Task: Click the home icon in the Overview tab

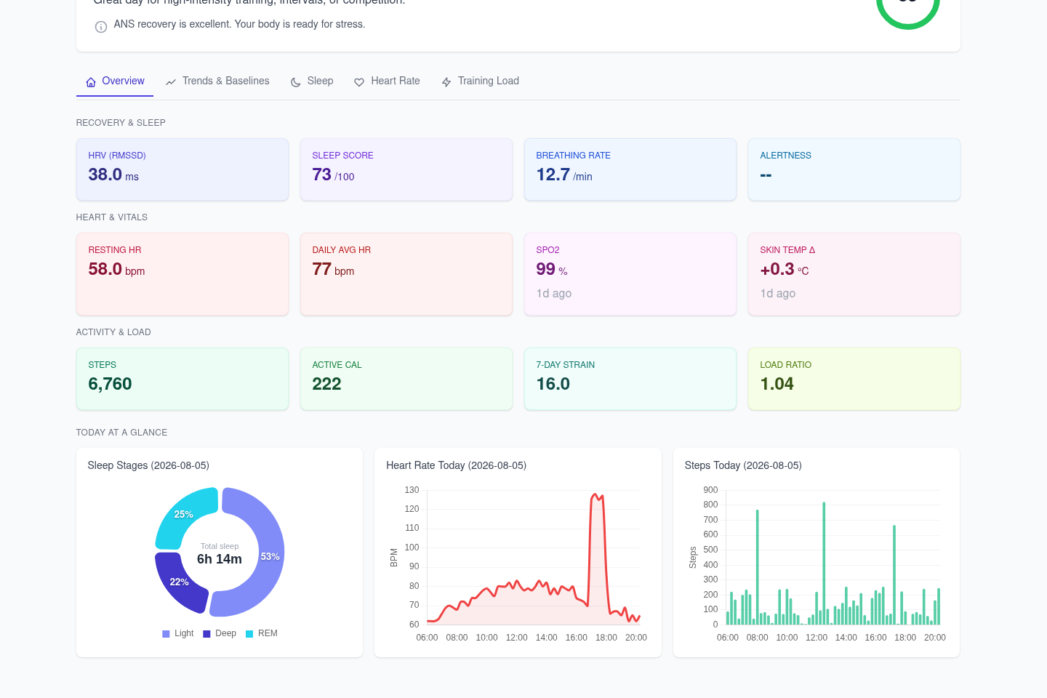Action: point(91,82)
